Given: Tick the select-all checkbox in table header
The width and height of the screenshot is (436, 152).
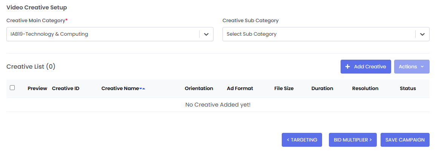Looking at the screenshot, I should [x=12, y=88].
